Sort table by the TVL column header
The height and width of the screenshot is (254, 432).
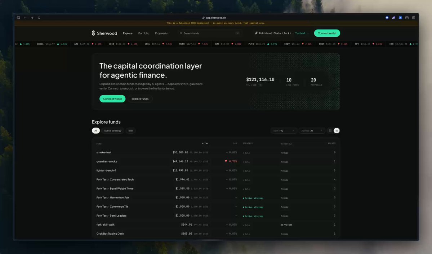pyautogui.click(x=205, y=143)
